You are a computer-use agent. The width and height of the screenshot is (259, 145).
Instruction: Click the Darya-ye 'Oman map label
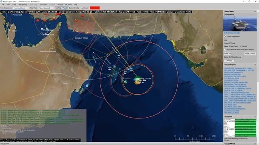click(x=81, y=38)
